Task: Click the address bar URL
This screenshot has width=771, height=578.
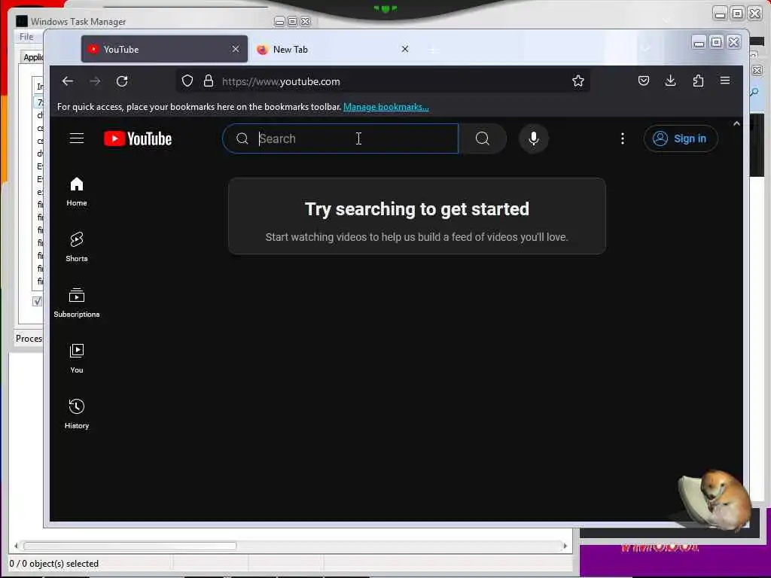Action: tap(281, 81)
